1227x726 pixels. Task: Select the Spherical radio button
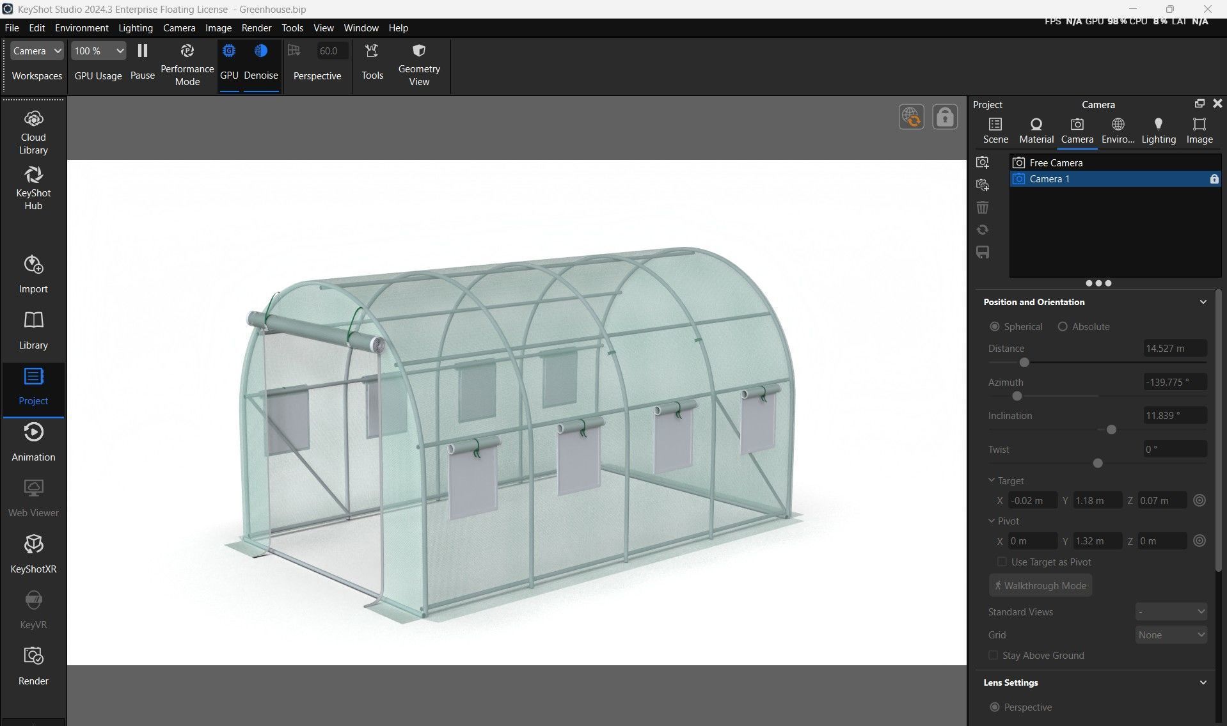994,326
